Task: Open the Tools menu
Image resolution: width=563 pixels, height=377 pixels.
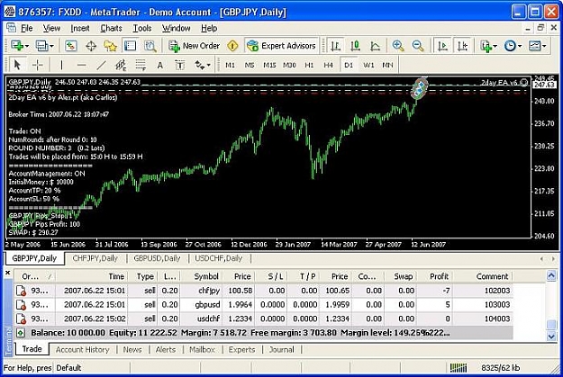Action: [x=142, y=28]
